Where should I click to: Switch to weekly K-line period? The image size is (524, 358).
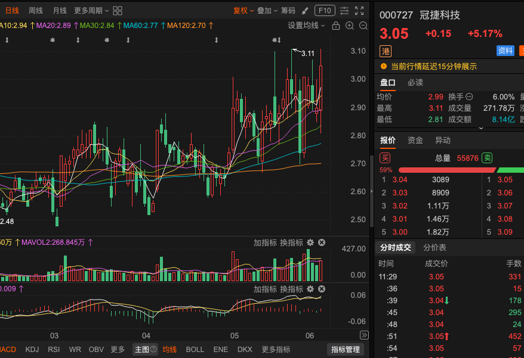click(35, 11)
